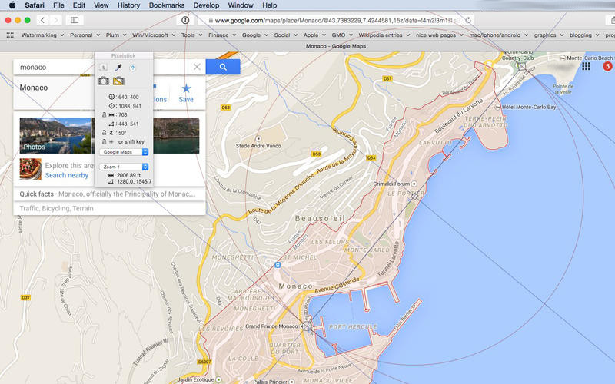Click the Grimaldi Forum map marker
This screenshot has width=615, height=384.
coord(414,184)
